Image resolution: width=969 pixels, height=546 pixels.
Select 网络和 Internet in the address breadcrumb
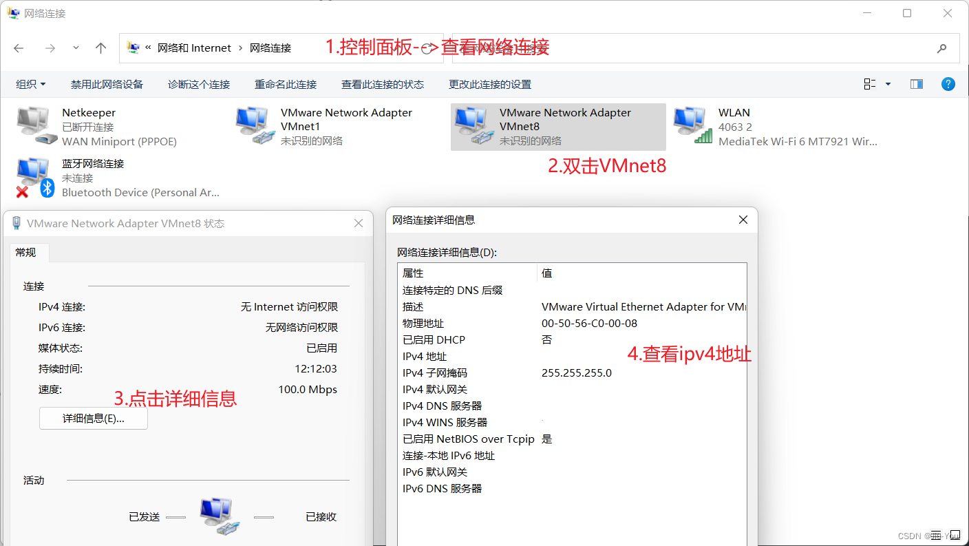194,48
